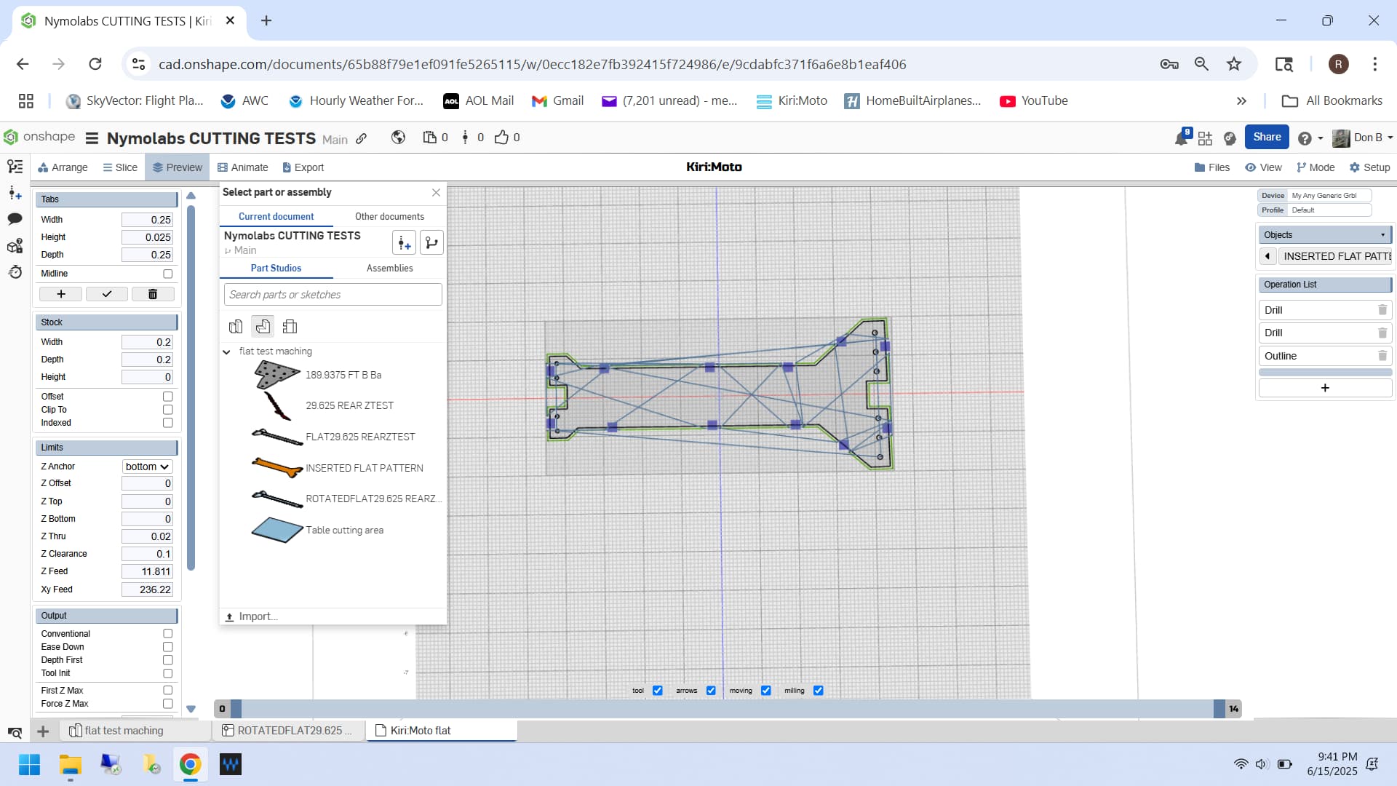This screenshot has width=1397, height=786.
Task: Switch to the Assemblies tab
Action: click(x=389, y=269)
